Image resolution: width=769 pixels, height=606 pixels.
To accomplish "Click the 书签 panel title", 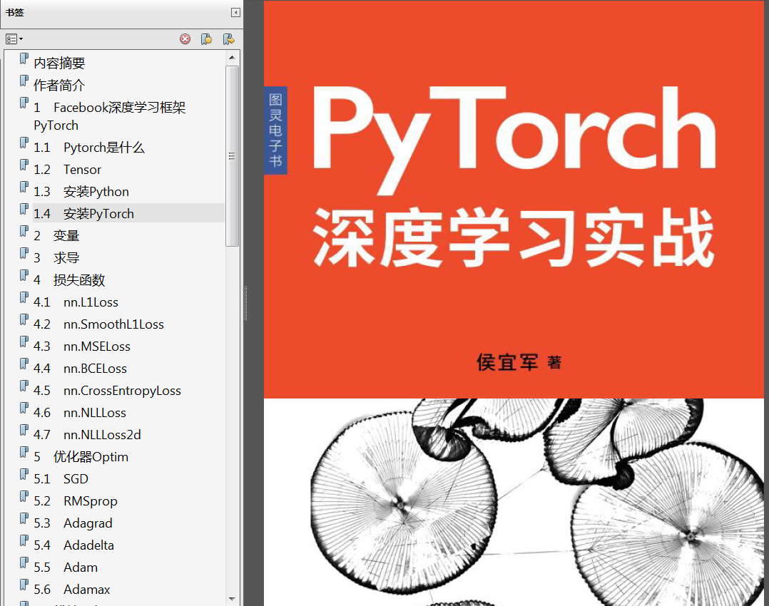I will [x=15, y=12].
